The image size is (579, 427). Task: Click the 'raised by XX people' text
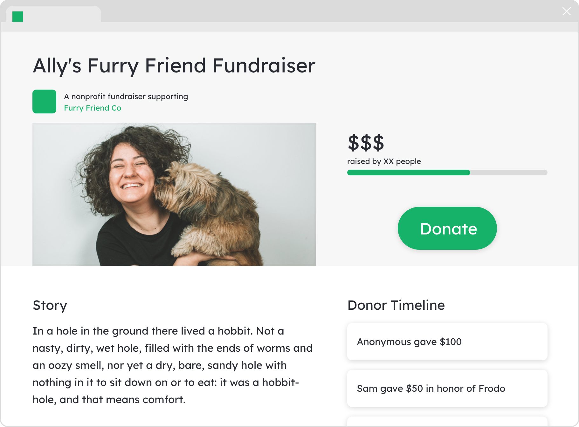(384, 161)
